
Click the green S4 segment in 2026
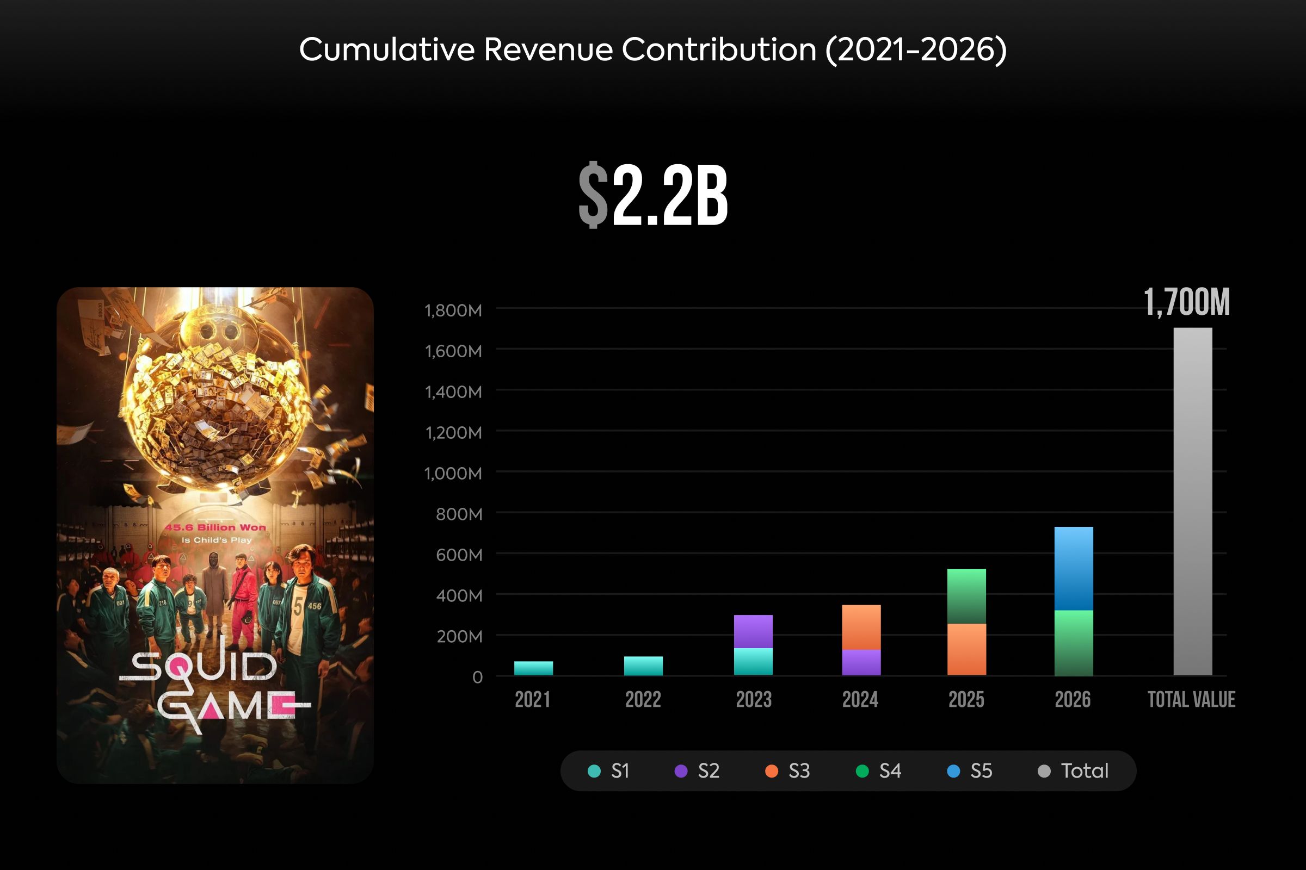tap(1074, 643)
